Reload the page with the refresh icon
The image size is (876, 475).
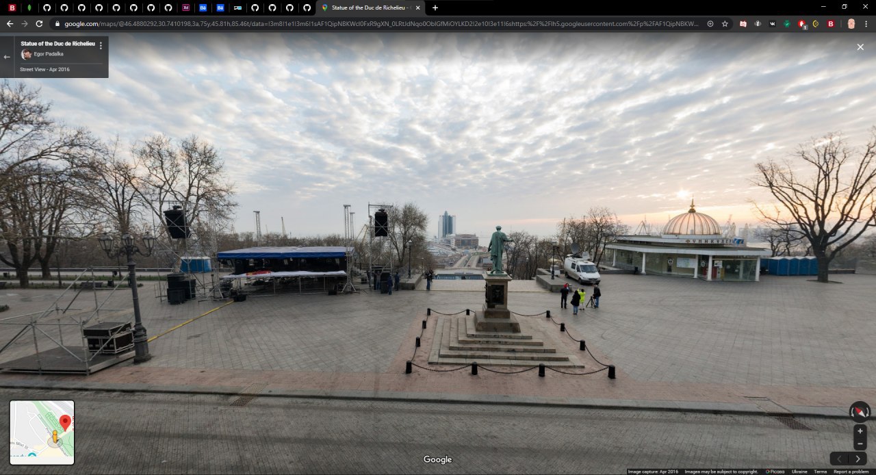coord(39,23)
